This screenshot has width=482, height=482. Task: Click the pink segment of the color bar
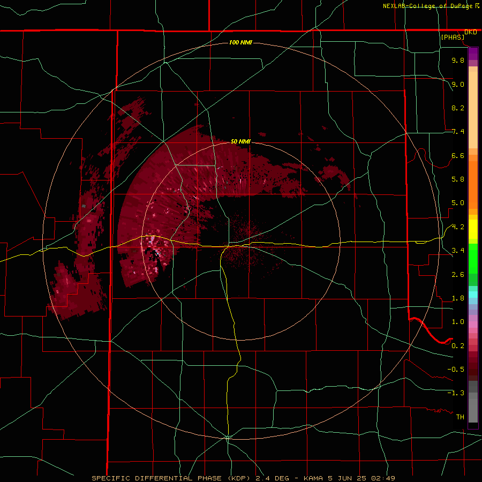tap(473, 325)
